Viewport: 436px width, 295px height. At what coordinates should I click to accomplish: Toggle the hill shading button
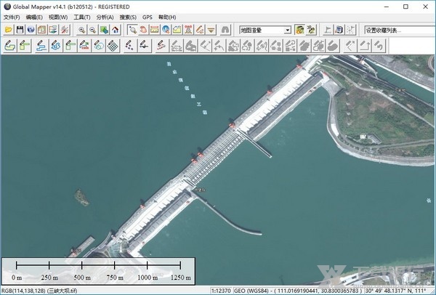[299, 30]
